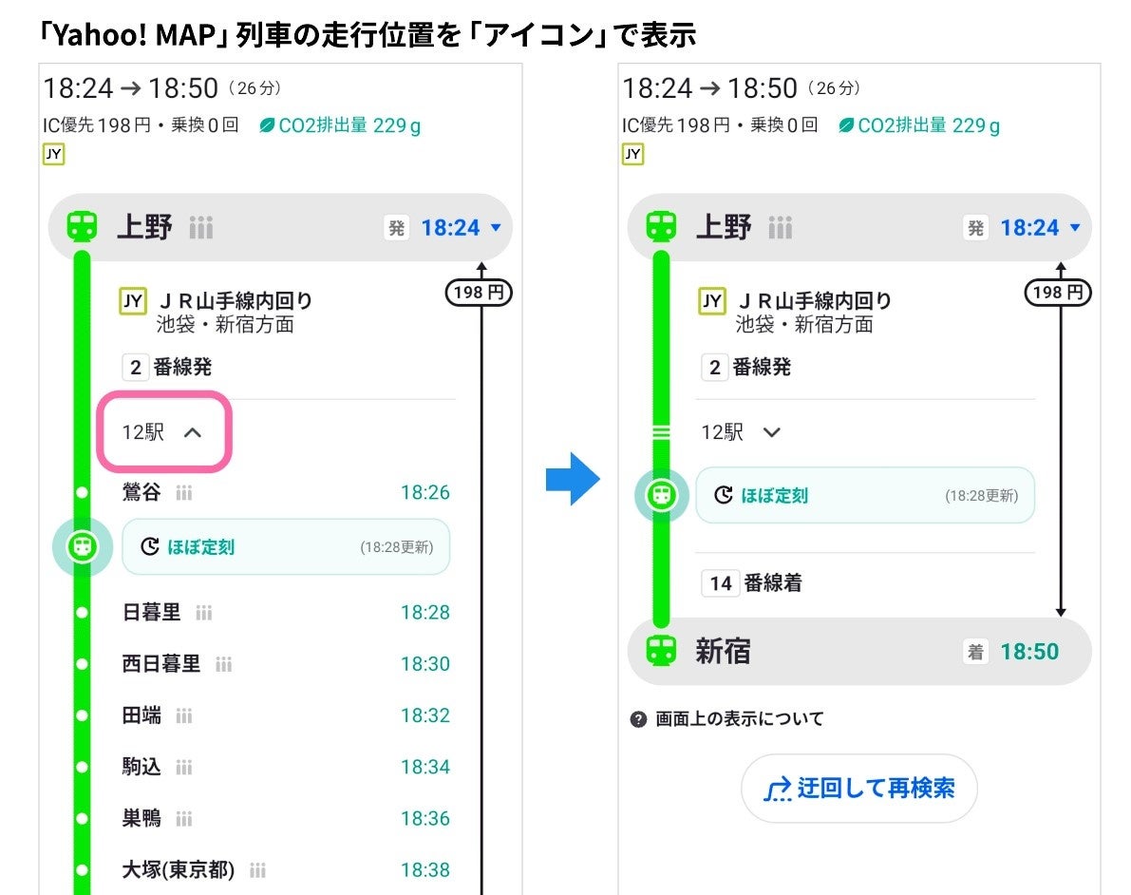
Task: Click the train icon beside 新宿
Action: tap(662, 650)
